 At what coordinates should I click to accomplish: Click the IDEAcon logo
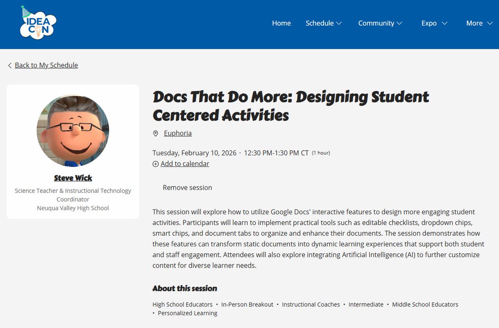38,23
